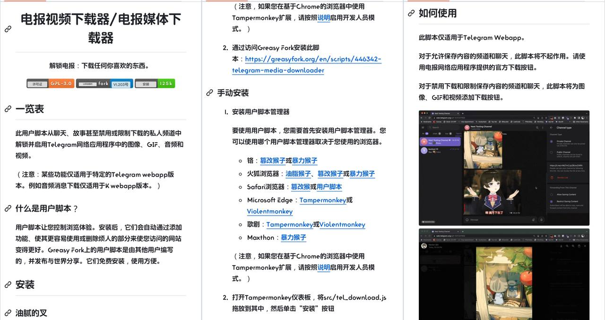The width and height of the screenshot is (605, 320).
Task: Click the Safari浏览器 list item label
Action: pyautogui.click(x=266, y=187)
